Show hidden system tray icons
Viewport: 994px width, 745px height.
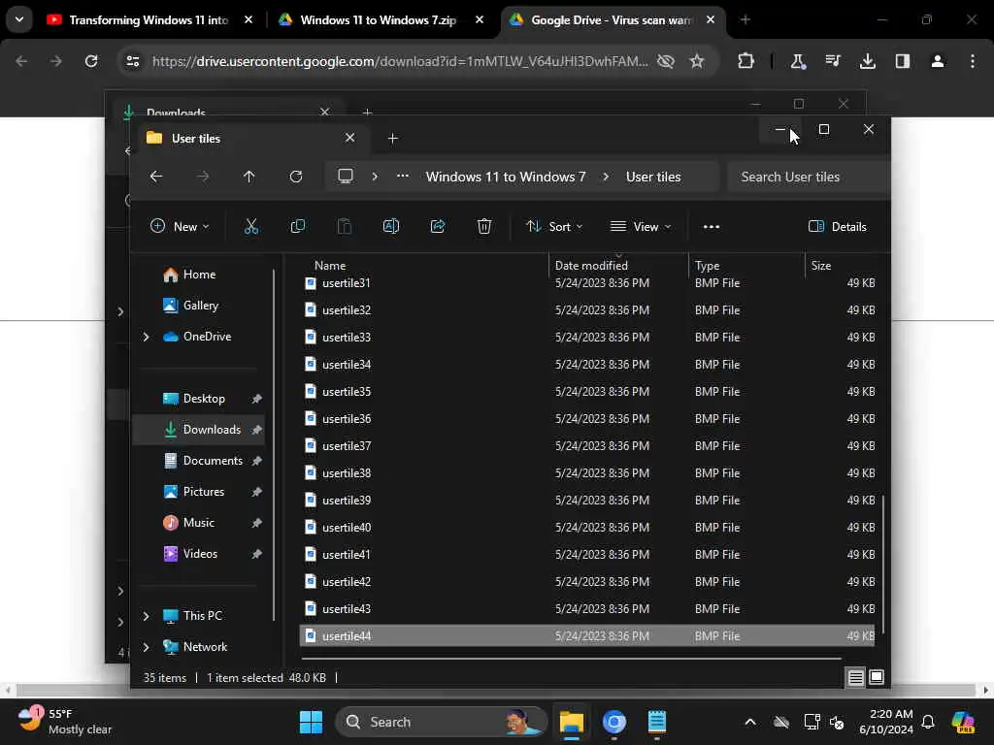(750, 722)
